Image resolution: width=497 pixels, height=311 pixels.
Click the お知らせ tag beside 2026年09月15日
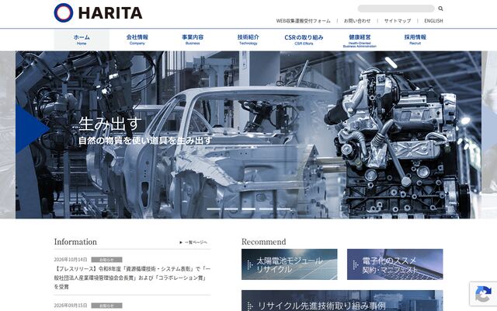(x=106, y=306)
